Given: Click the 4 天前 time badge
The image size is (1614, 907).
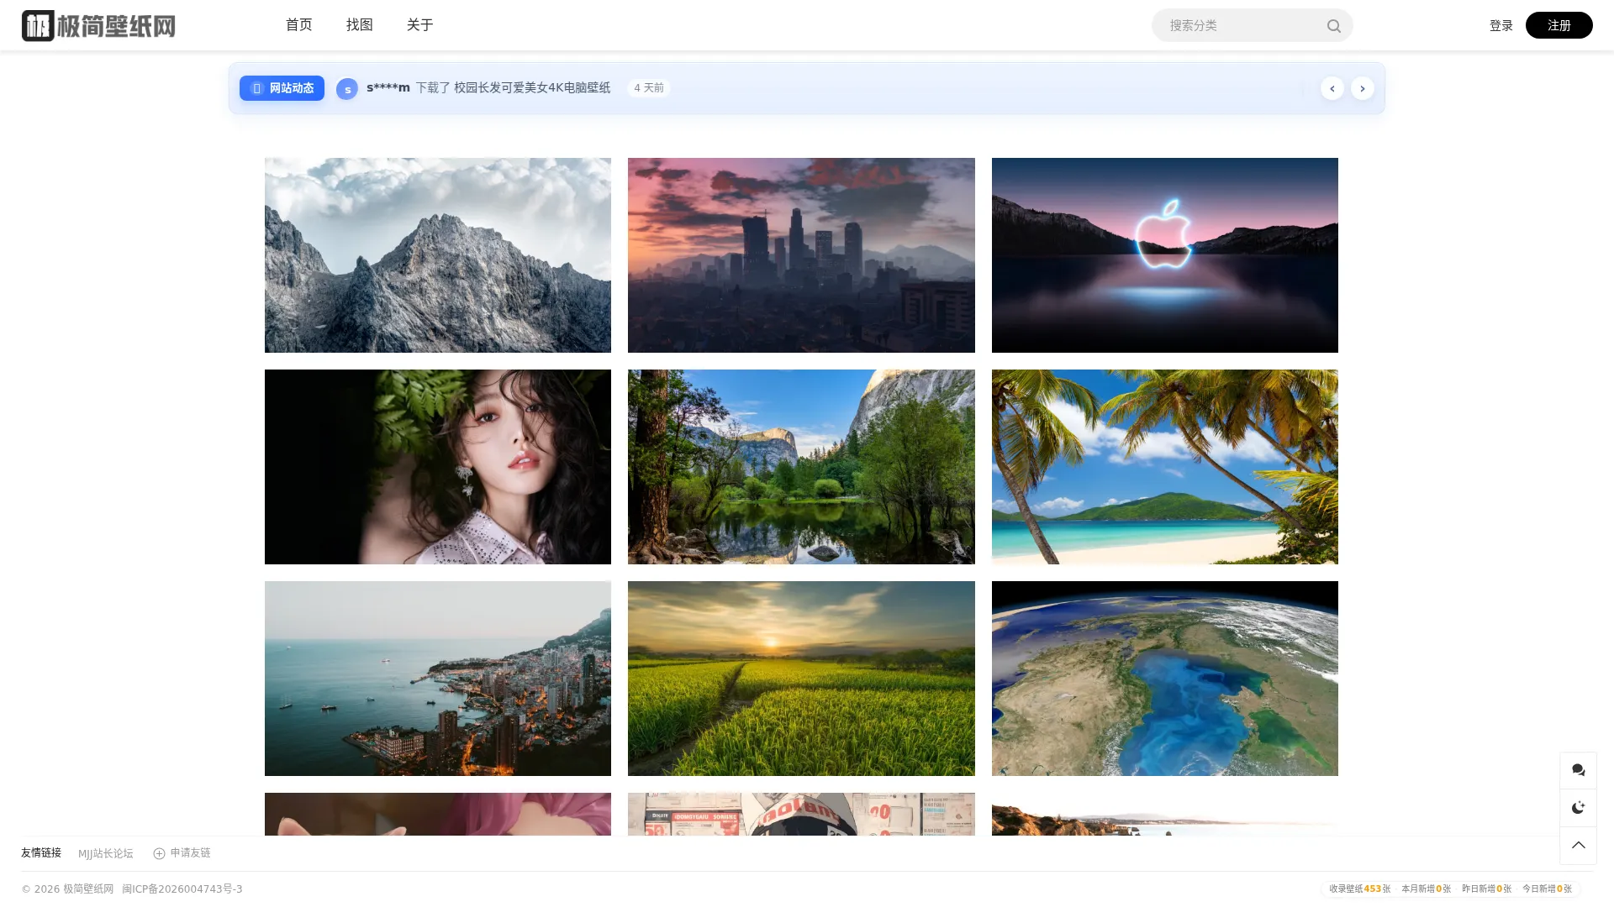Looking at the screenshot, I should click(x=649, y=88).
